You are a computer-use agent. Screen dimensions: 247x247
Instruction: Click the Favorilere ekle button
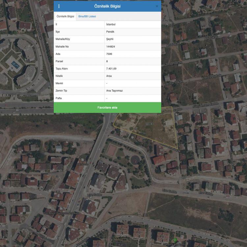107,107
